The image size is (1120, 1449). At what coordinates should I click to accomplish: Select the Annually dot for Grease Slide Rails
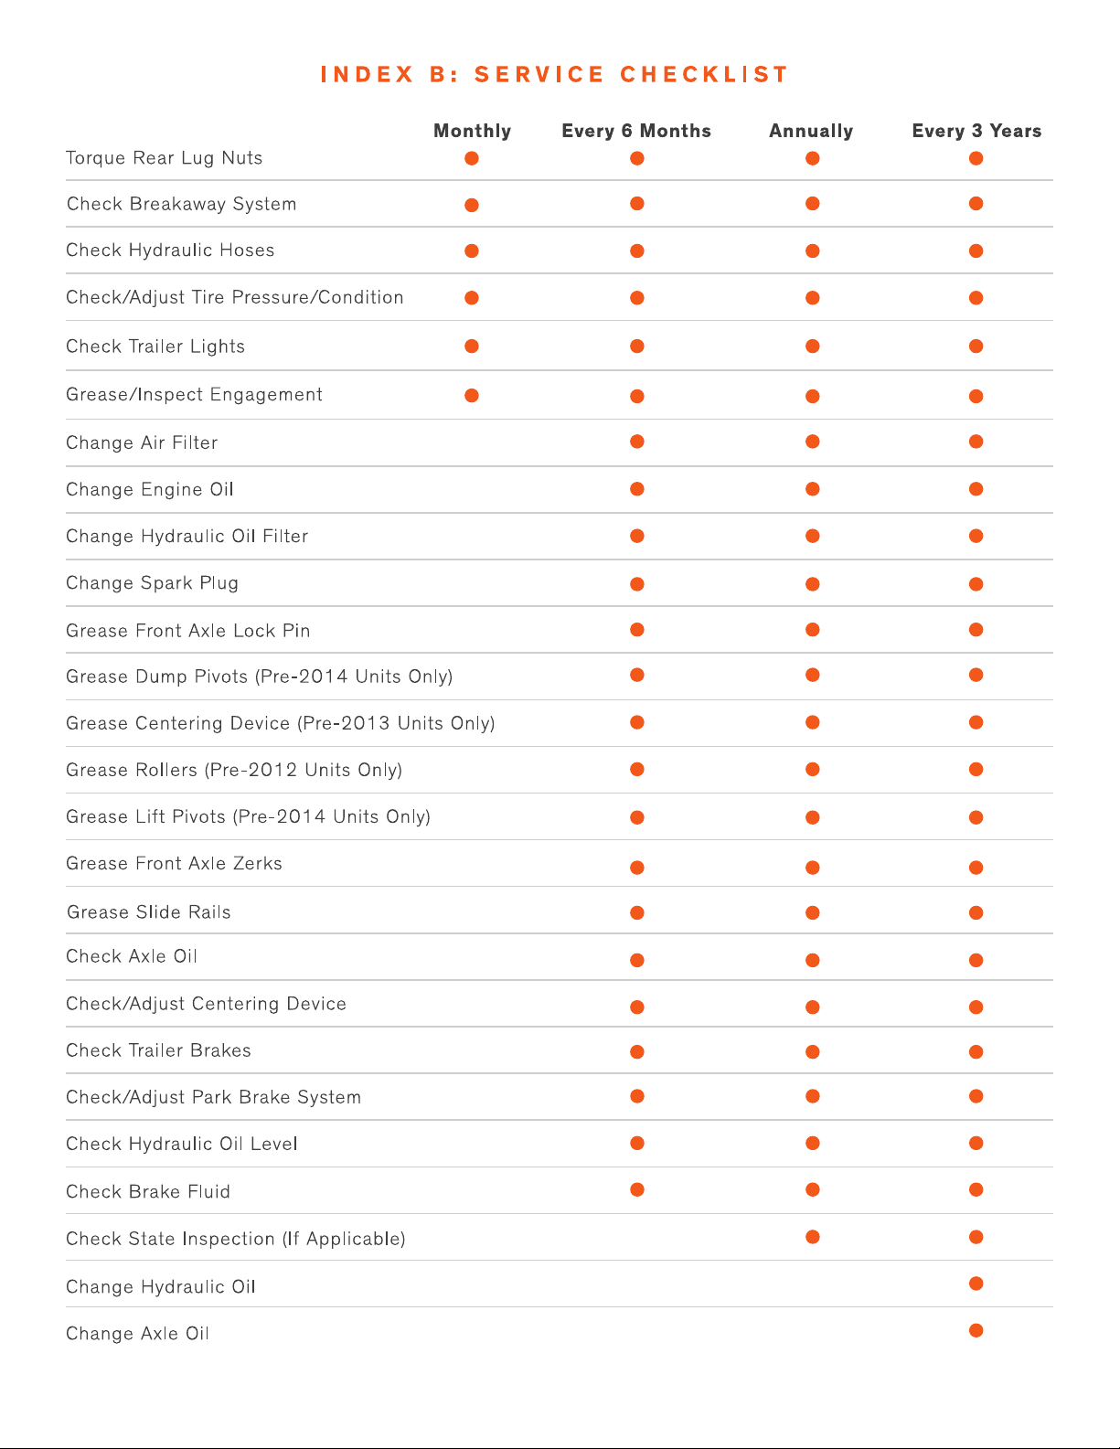coord(812,912)
